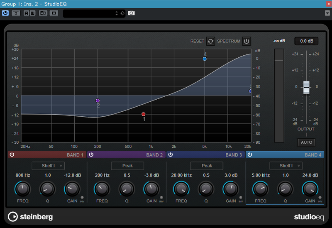332x228 pixels.
Task: Toggle Band 2 power button
Action: click(91, 154)
